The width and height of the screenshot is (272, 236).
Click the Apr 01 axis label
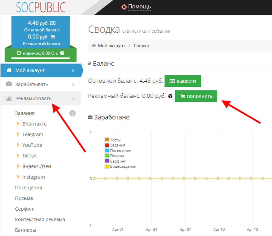118,230
